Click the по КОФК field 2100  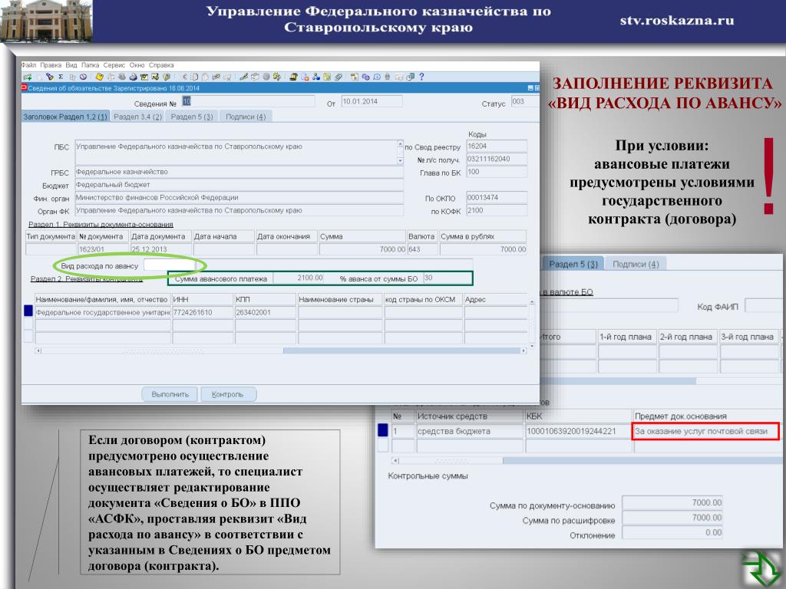pos(497,210)
